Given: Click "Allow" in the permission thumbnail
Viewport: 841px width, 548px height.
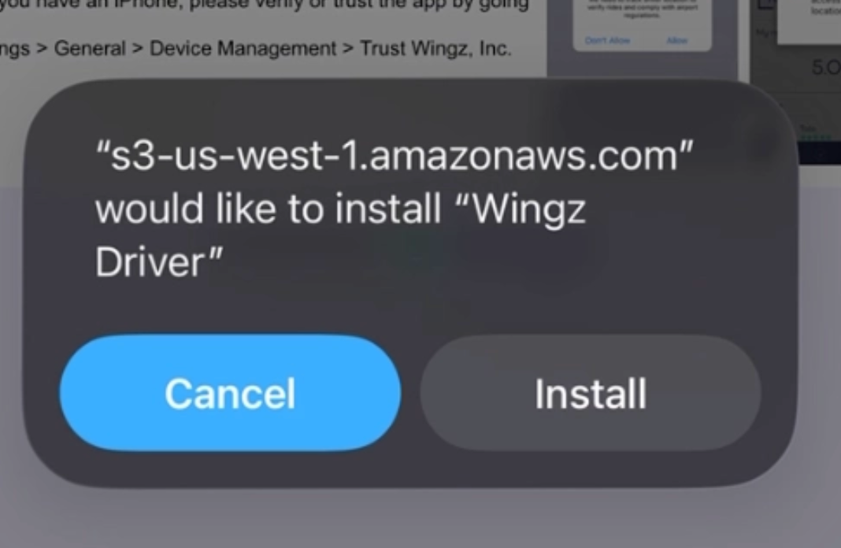Looking at the screenshot, I should [676, 40].
